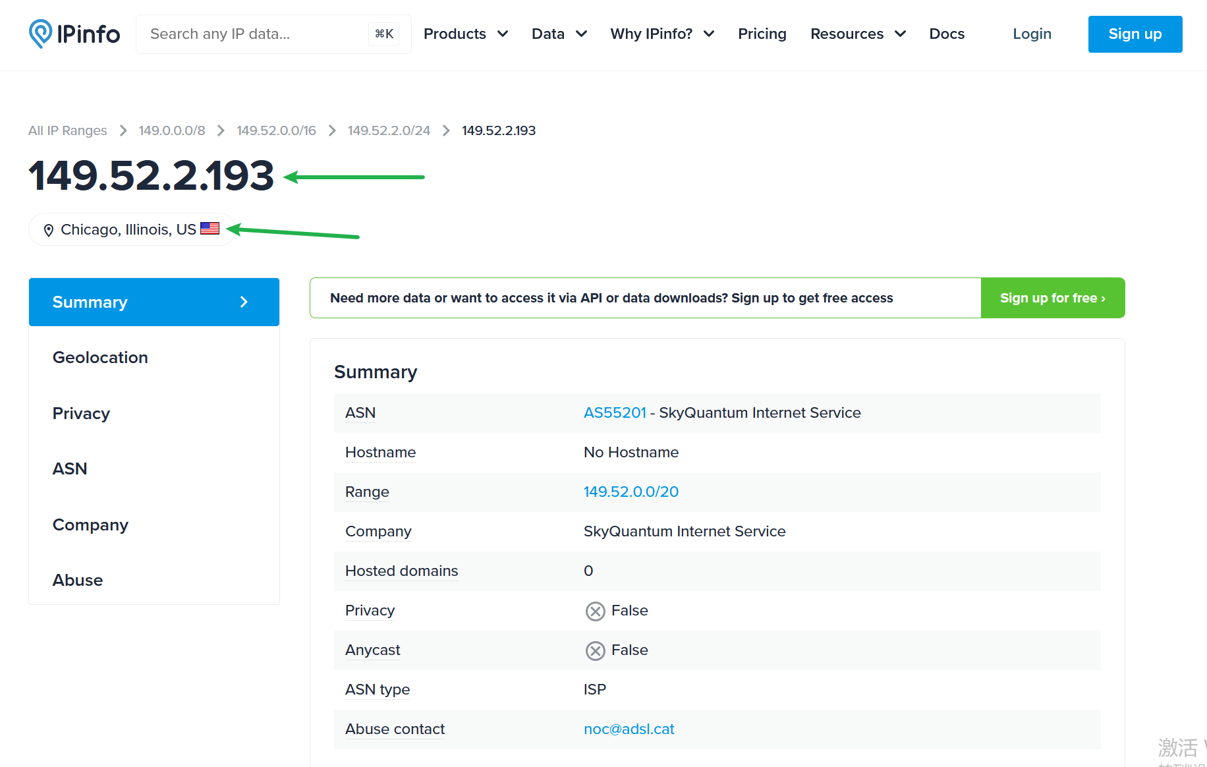Navigate to 149.52.2.0/24 breadcrumb
This screenshot has height=767, width=1207.
pyautogui.click(x=389, y=130)
